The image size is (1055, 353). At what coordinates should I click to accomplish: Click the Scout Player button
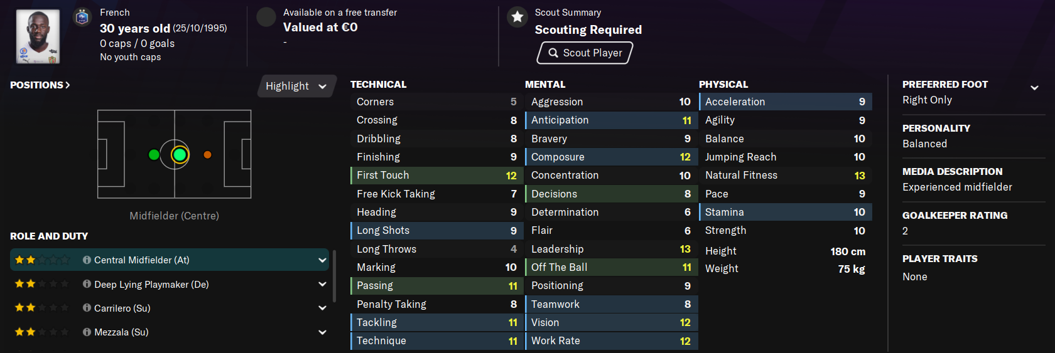pyautogui.click(x=585, y=53)
